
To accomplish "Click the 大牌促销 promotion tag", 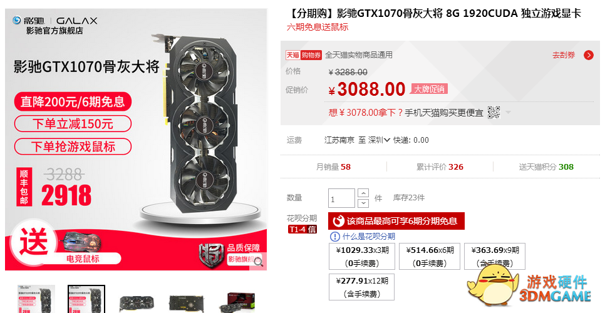I will [x=429, y=89].
